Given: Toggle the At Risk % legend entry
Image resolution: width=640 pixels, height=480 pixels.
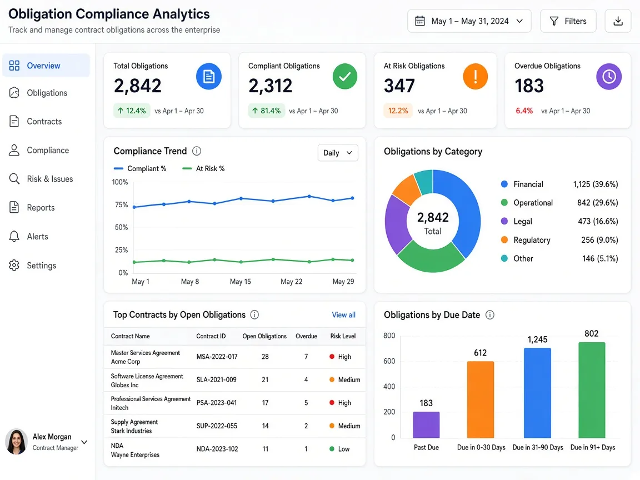Looking at the screenshot, I should point(203,168).
